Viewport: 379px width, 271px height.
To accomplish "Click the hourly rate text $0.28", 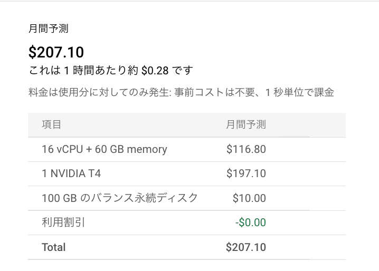I will 155,71.
